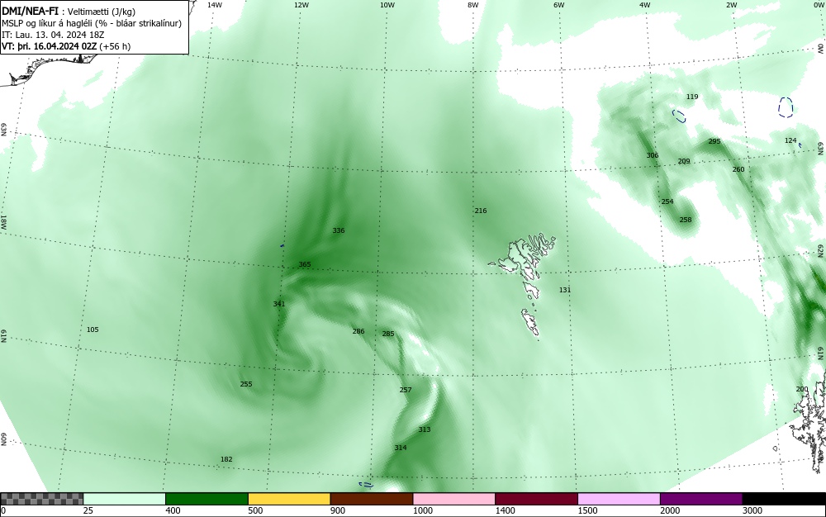Click the 62N latitude label
Viewport: 826px width, 517px height.
click(821, 250)
